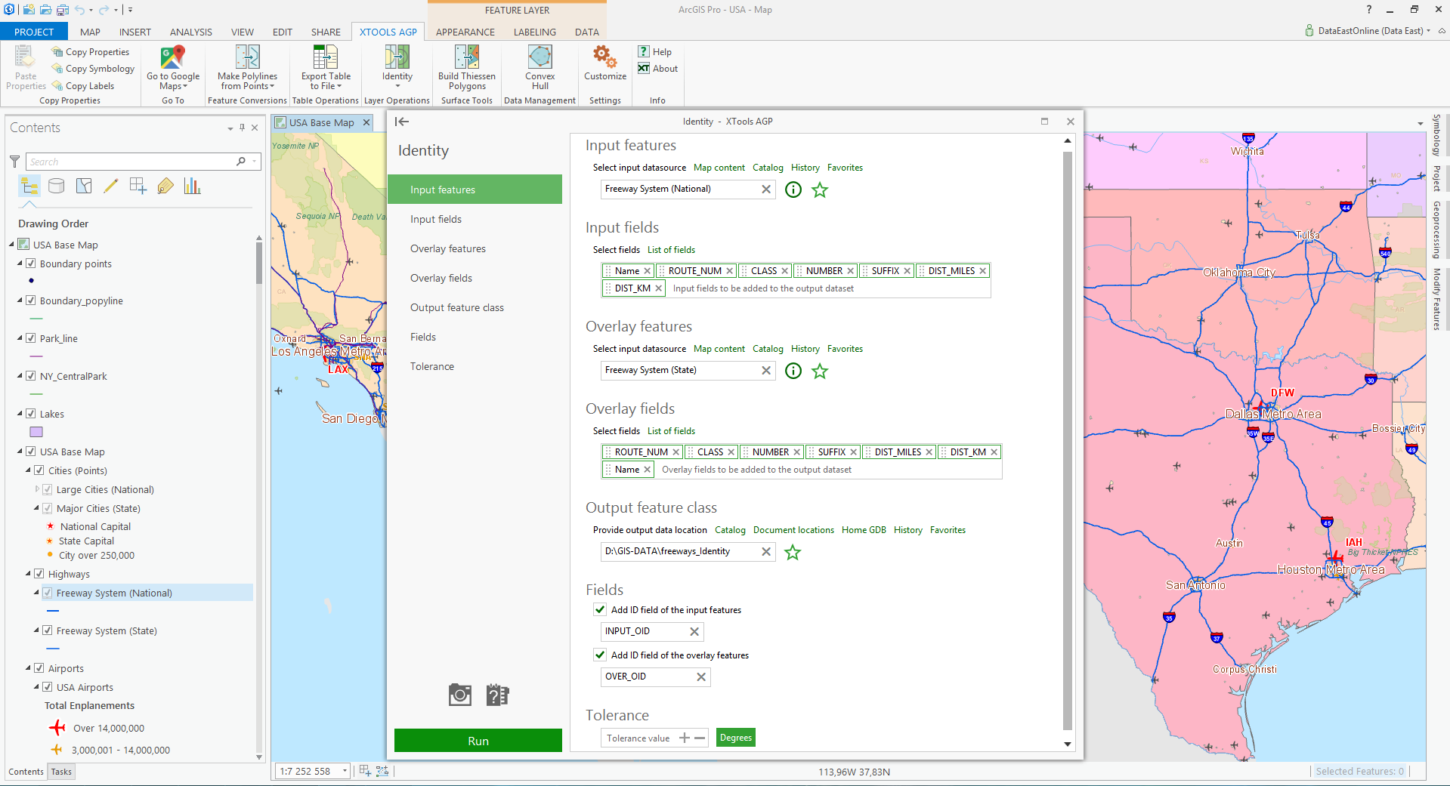Add input datasource to favorites star
This screenshot has height=786, width=1450.
point(820,190)
